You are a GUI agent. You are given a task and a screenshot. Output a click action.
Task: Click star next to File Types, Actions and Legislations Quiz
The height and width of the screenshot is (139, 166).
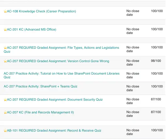pos(5,48)
